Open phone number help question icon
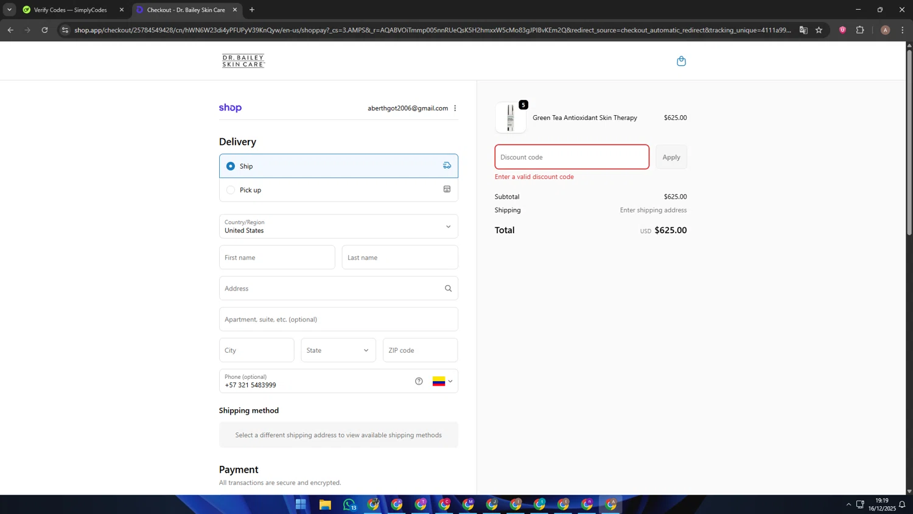The height and width of the screenshot is (514, 913). 419,381
